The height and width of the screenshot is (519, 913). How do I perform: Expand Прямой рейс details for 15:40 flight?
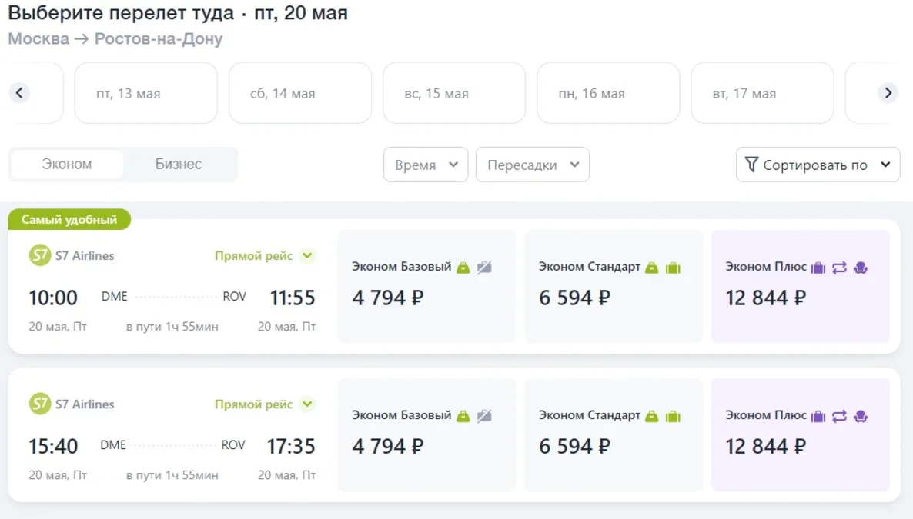pyautogui.click(x=307, y=404)
